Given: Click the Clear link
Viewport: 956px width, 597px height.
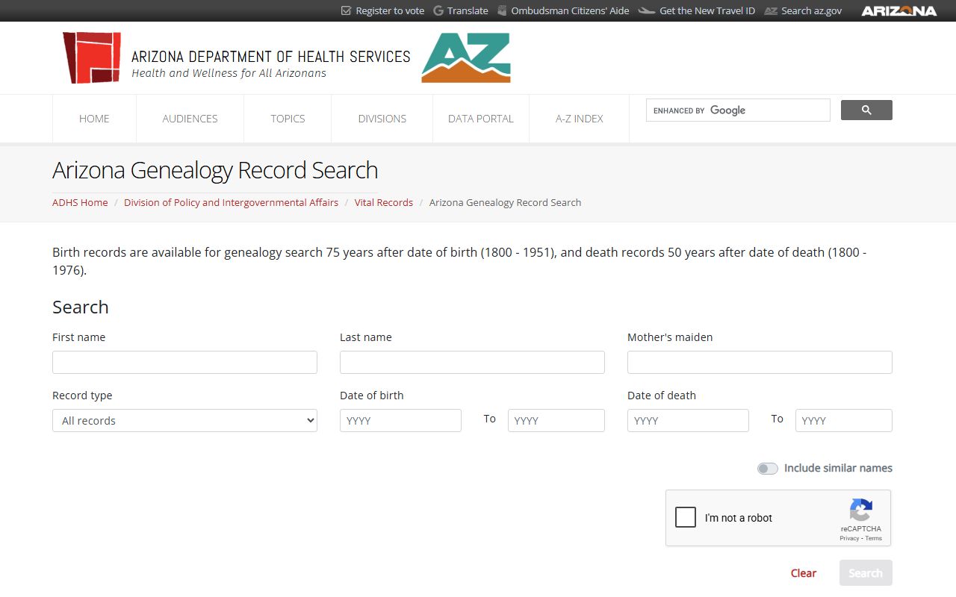Looking at the screenshot, I should point(804,573).
